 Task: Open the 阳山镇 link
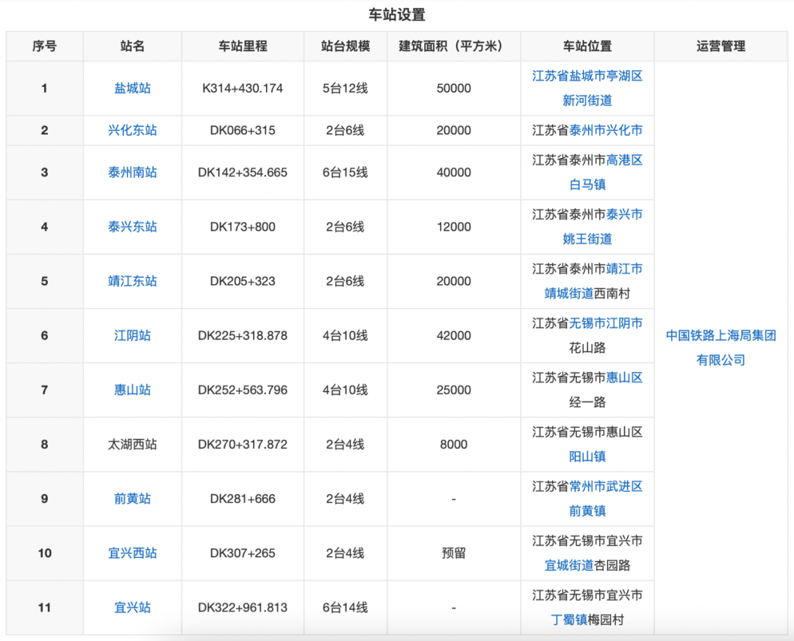click(x=587, y=456)
